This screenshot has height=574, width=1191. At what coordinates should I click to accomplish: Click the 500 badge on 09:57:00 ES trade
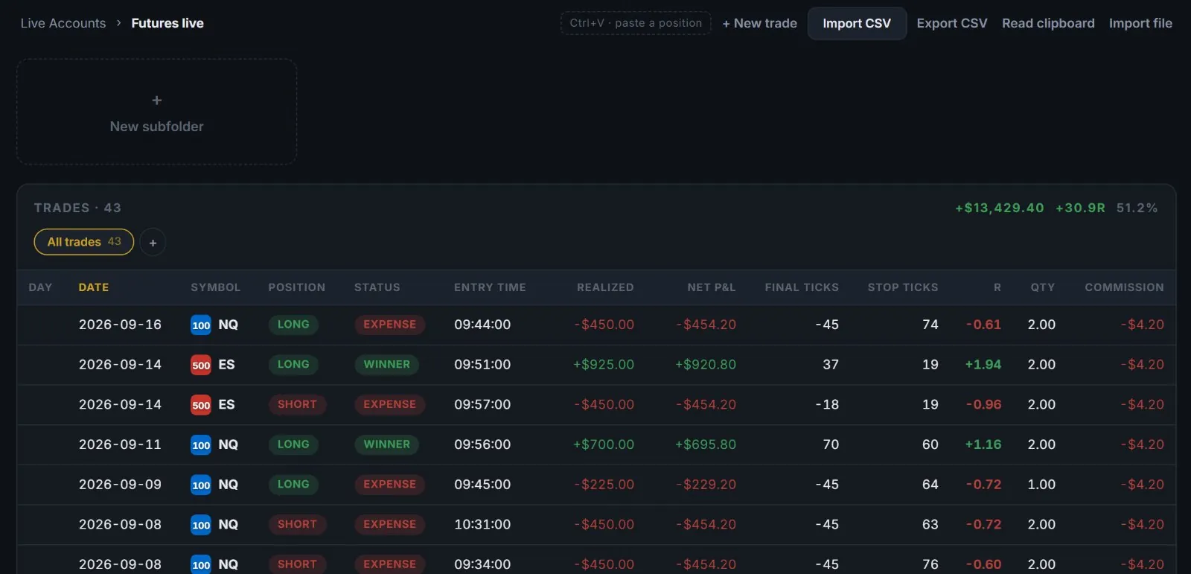coord(201,405)
